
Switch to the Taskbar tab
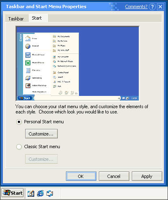coord(16,19)
